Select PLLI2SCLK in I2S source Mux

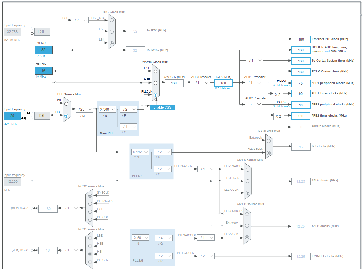click(269, 153)
